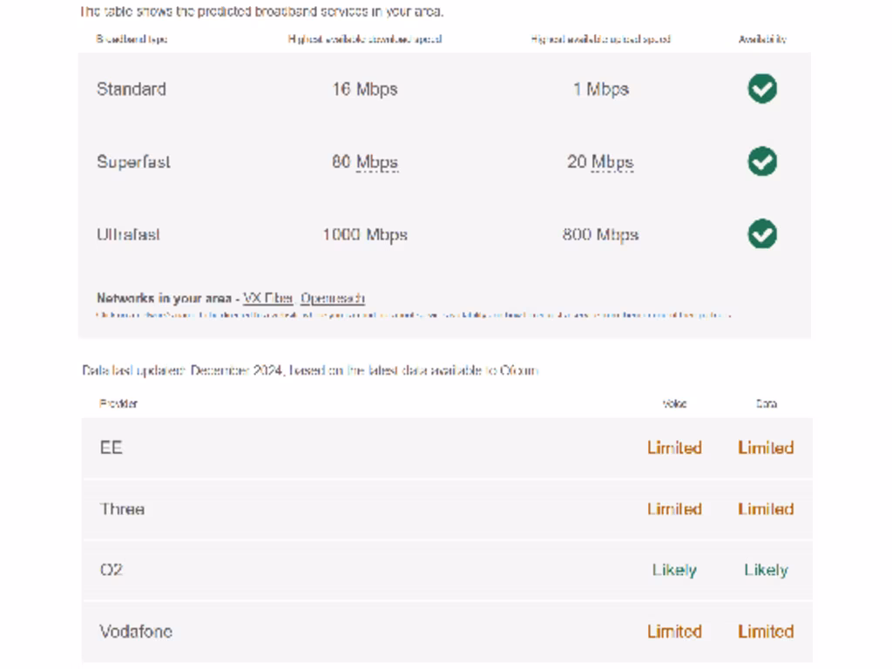Click O2's Likely data status
This screenshot has width=892, height=669.
766,570
